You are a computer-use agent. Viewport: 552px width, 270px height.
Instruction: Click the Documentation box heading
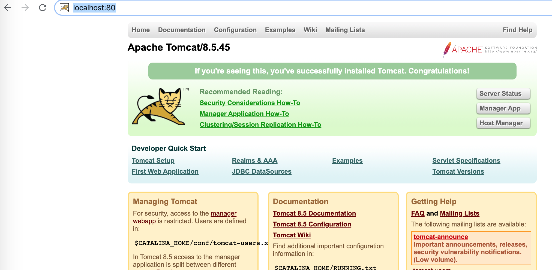tap(301, 201)
